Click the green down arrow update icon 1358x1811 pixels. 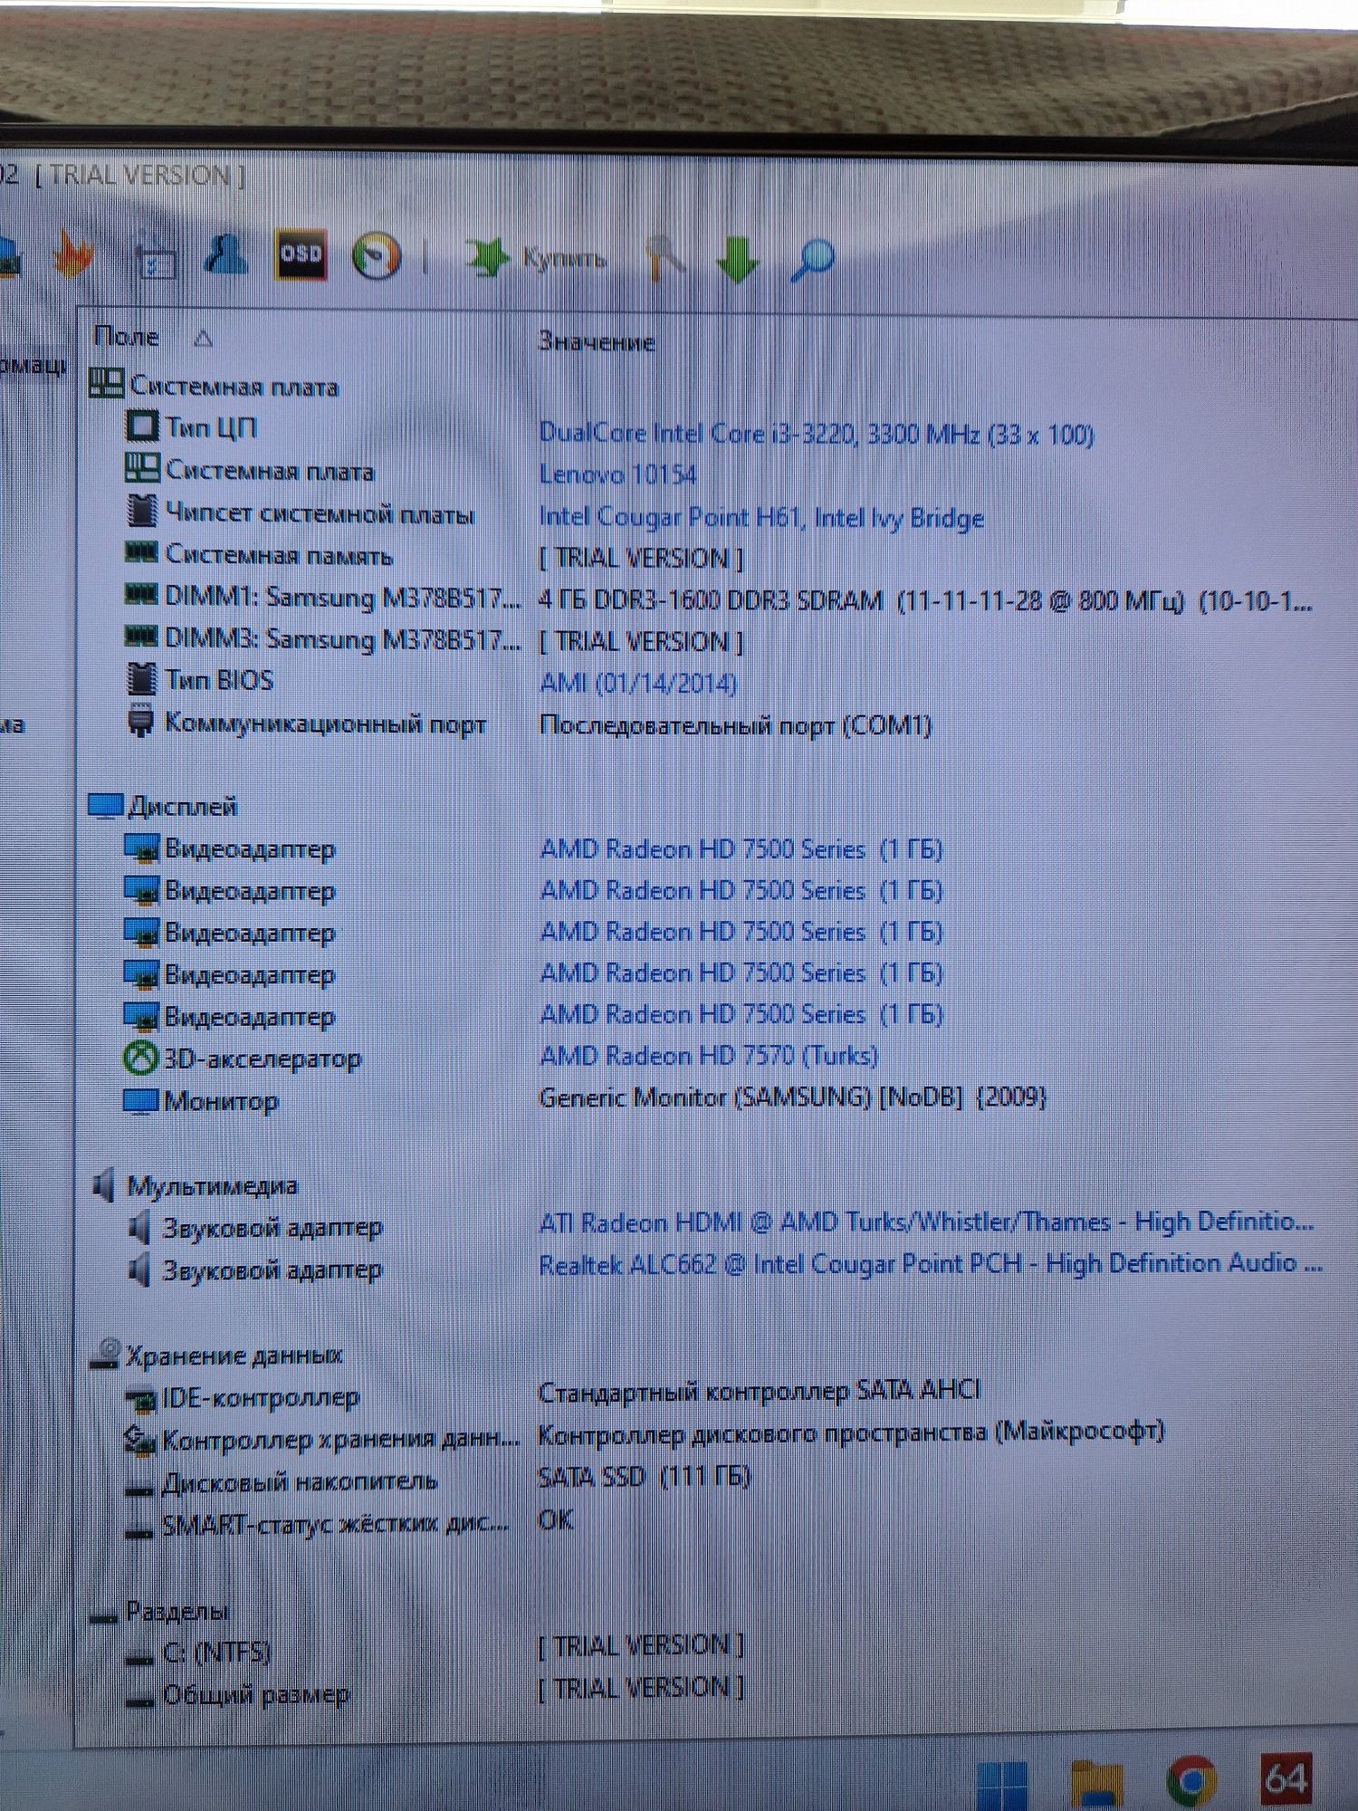pos(738,260)
